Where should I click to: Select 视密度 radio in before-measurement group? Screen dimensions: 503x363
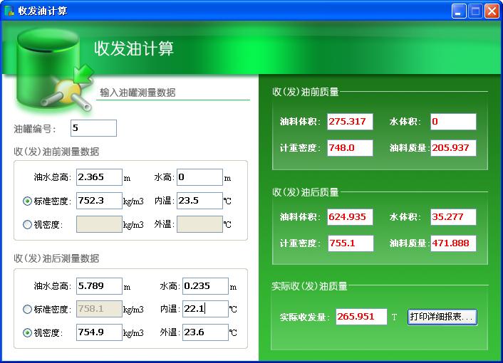(27, 224)
